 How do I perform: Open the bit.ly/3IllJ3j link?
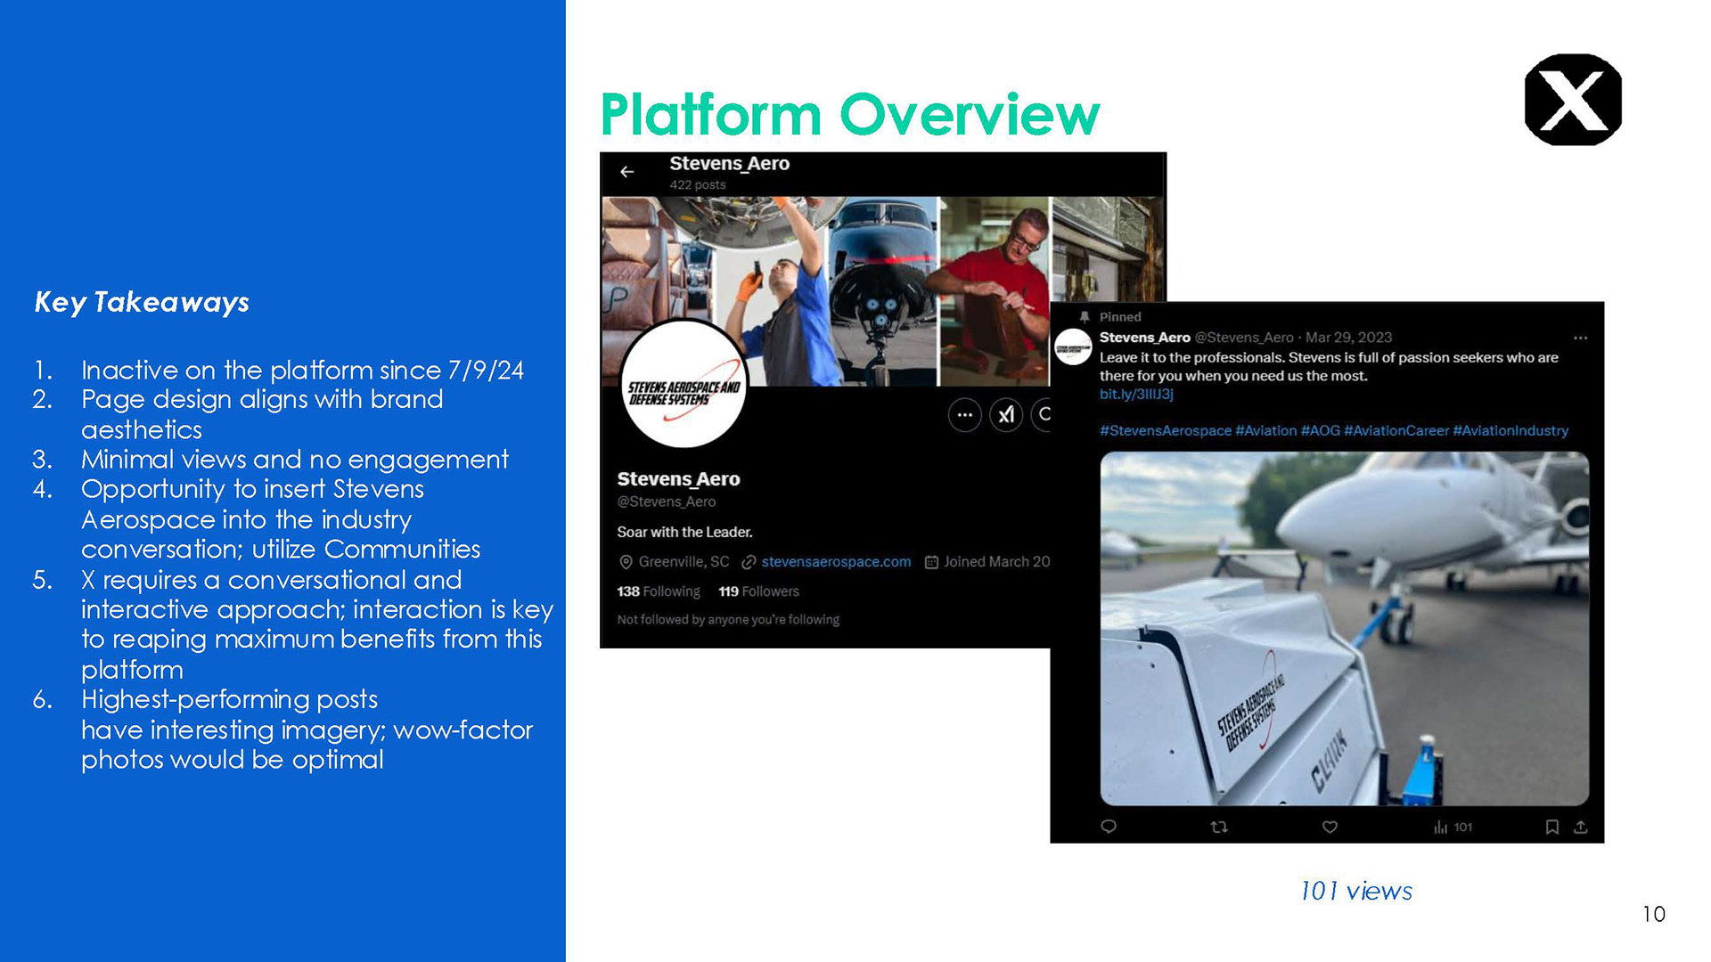click(x=1136, y=394)
